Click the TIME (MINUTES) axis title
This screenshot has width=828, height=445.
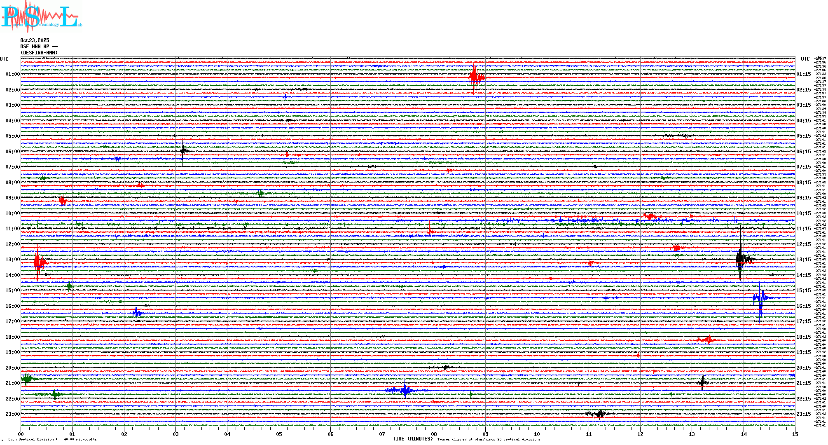tap(413, 439)
